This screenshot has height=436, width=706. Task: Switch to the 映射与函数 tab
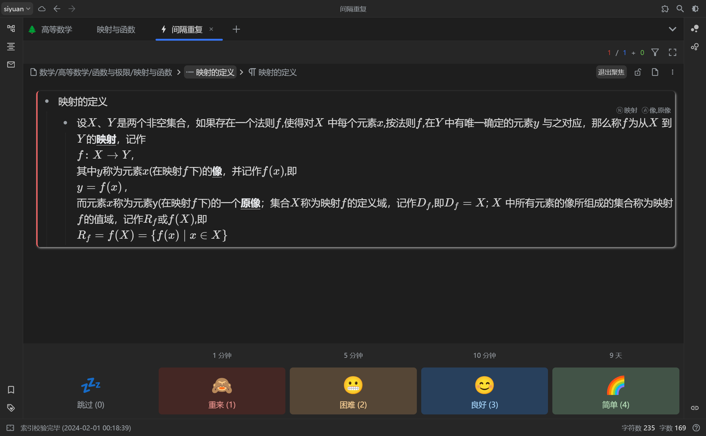(115, 29)
